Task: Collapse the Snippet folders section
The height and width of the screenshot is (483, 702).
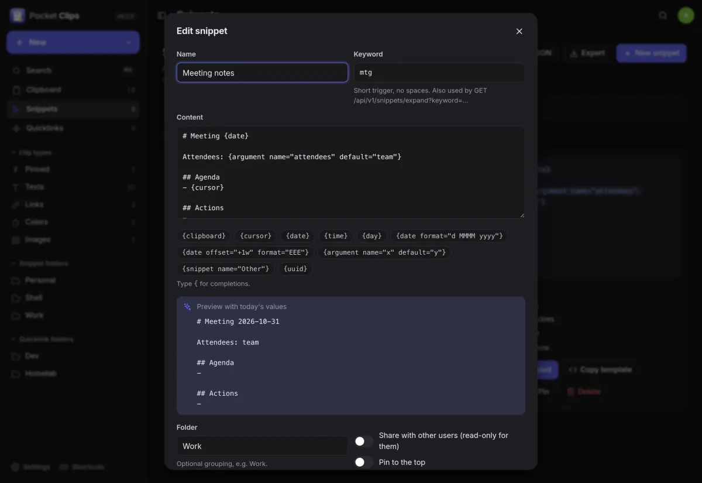Action: 40,263
